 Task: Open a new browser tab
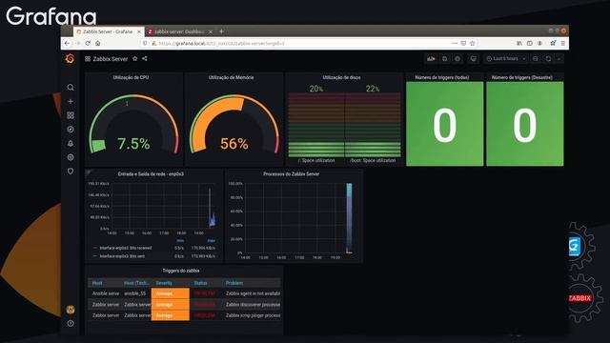click(x=221, y=31)
